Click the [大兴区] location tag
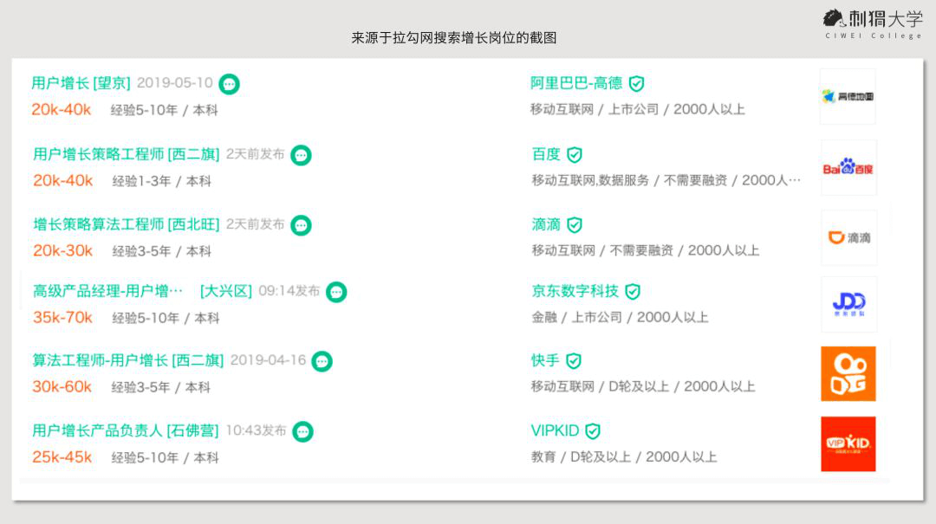936x524 pixels. click(226, 291)
